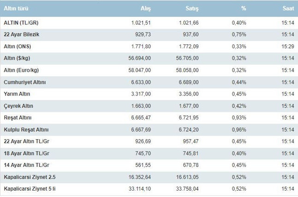This screenshot has width=298, height=197.
Task: Open the Altın (Euro/kg) entry
Action: 21,70
